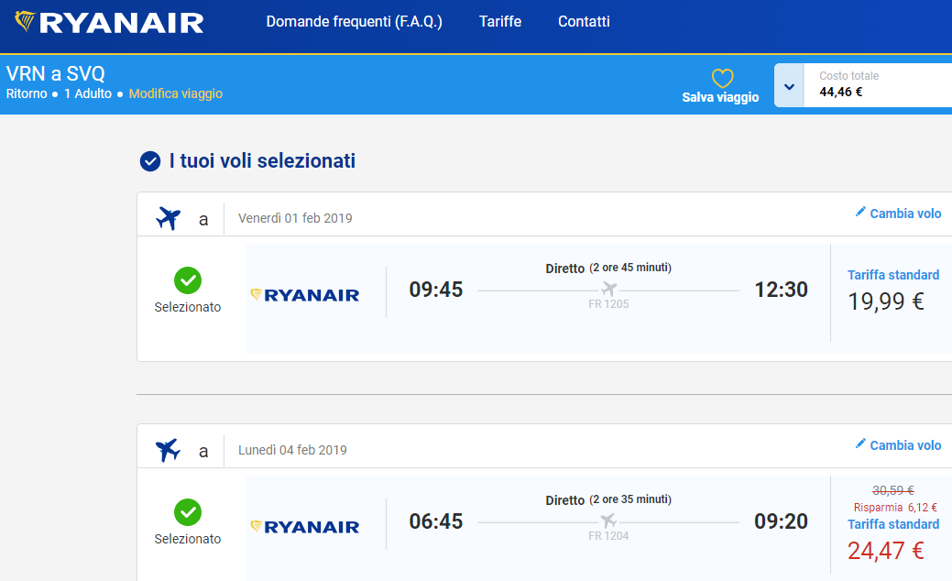Click the arrival time 12:30
The width and height of the screenshot is (952, 581).
pyautogui.click(x=781, y=290)
